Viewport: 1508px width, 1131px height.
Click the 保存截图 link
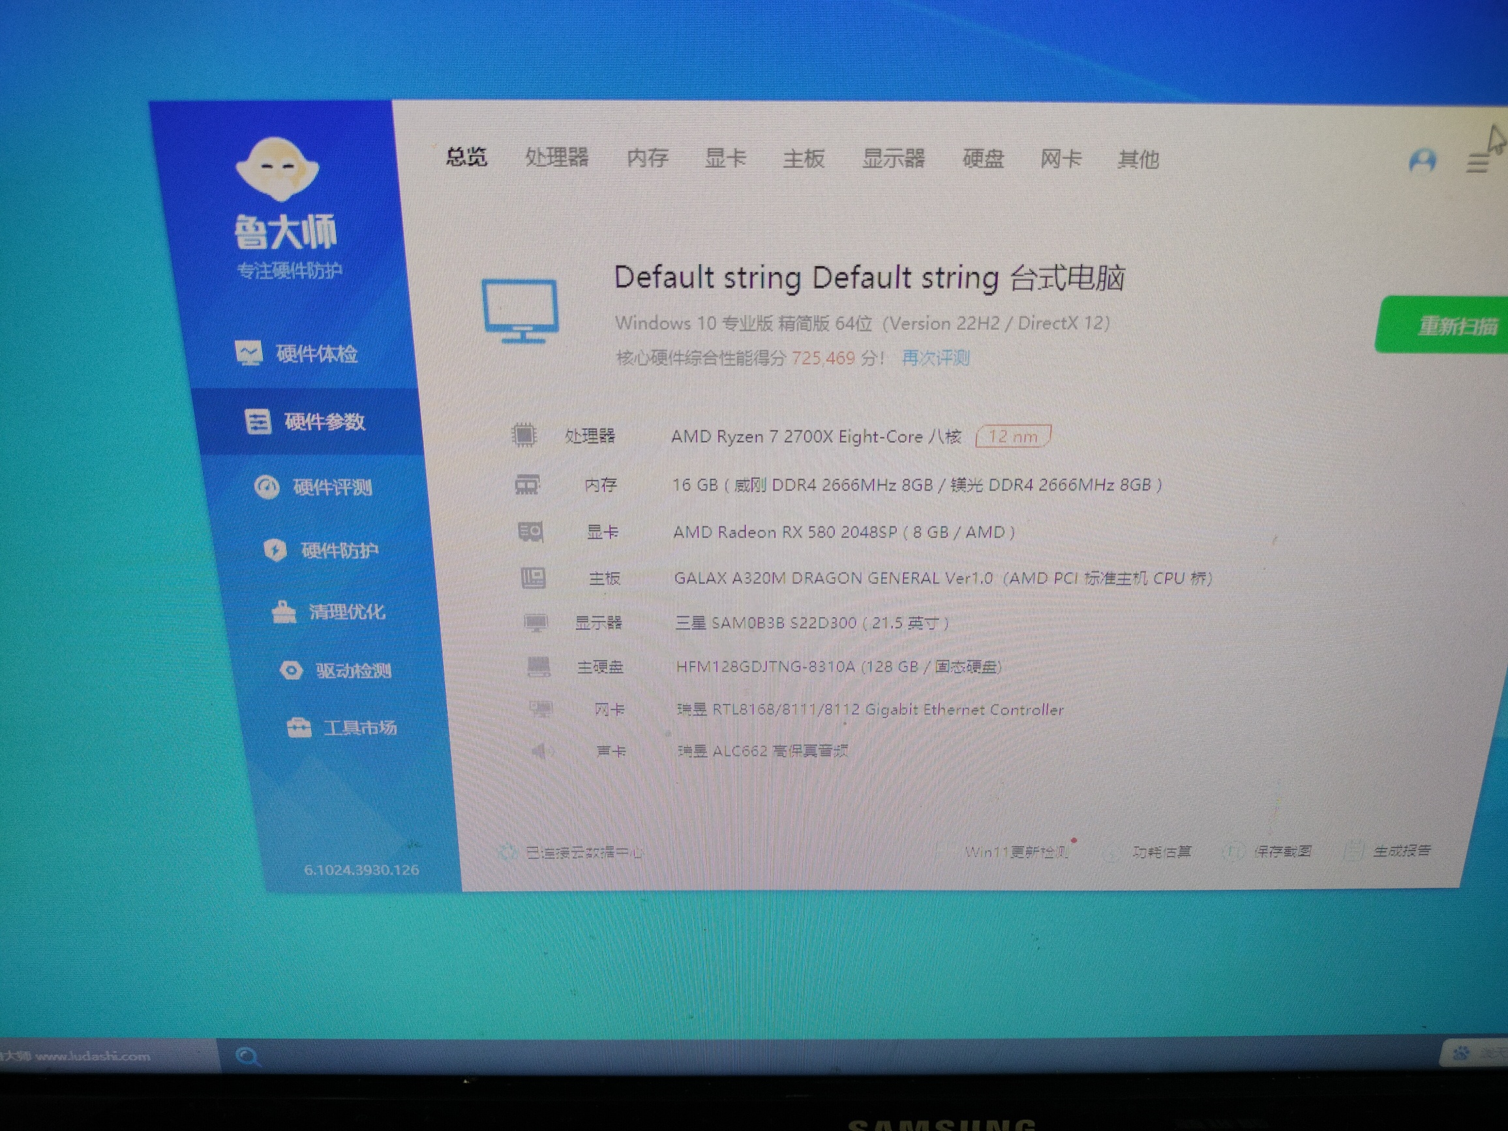pyautogui.click(x=1282, y=851)
